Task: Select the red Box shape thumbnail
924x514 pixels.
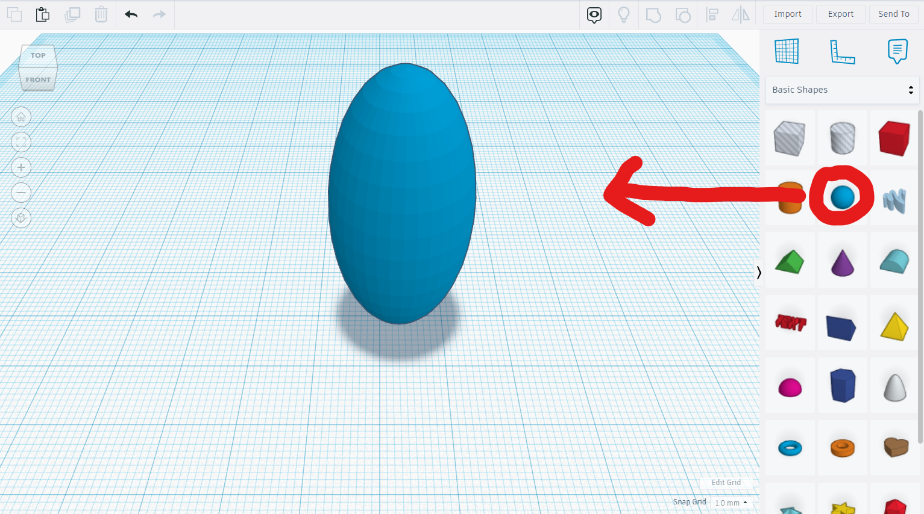Action: click(x=894, y=137)
